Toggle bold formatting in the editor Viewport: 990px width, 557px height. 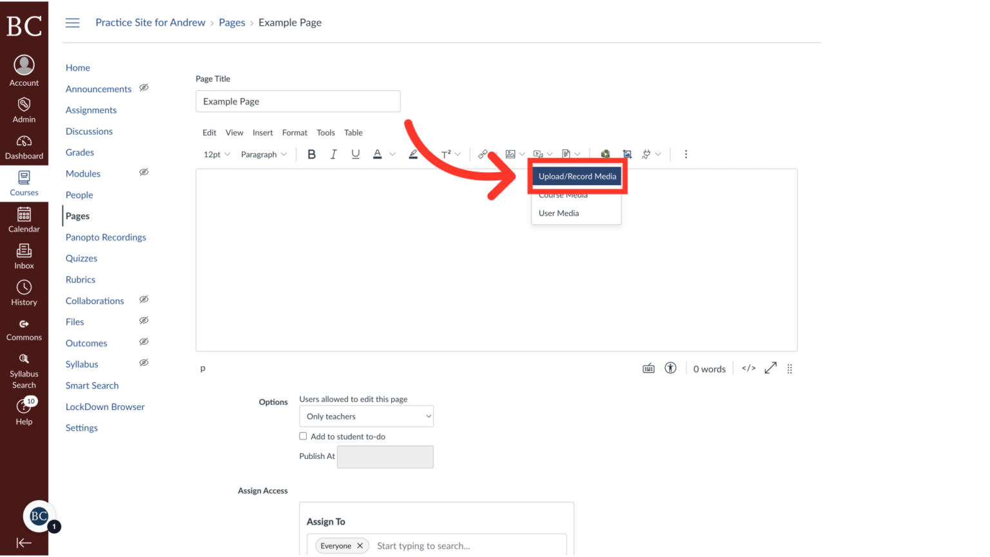(x=311, y=154)
